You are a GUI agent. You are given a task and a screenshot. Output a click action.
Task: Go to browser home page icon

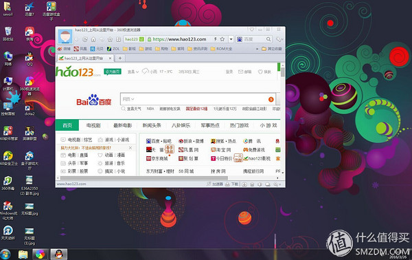[x=93, y=39]
